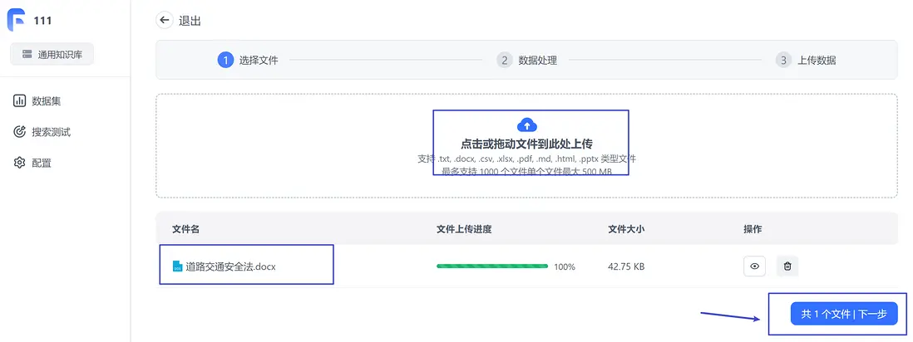Screen dimensions: 913x342
Task: Delete the uploaded file via trash icon
Action: [787, 266]
